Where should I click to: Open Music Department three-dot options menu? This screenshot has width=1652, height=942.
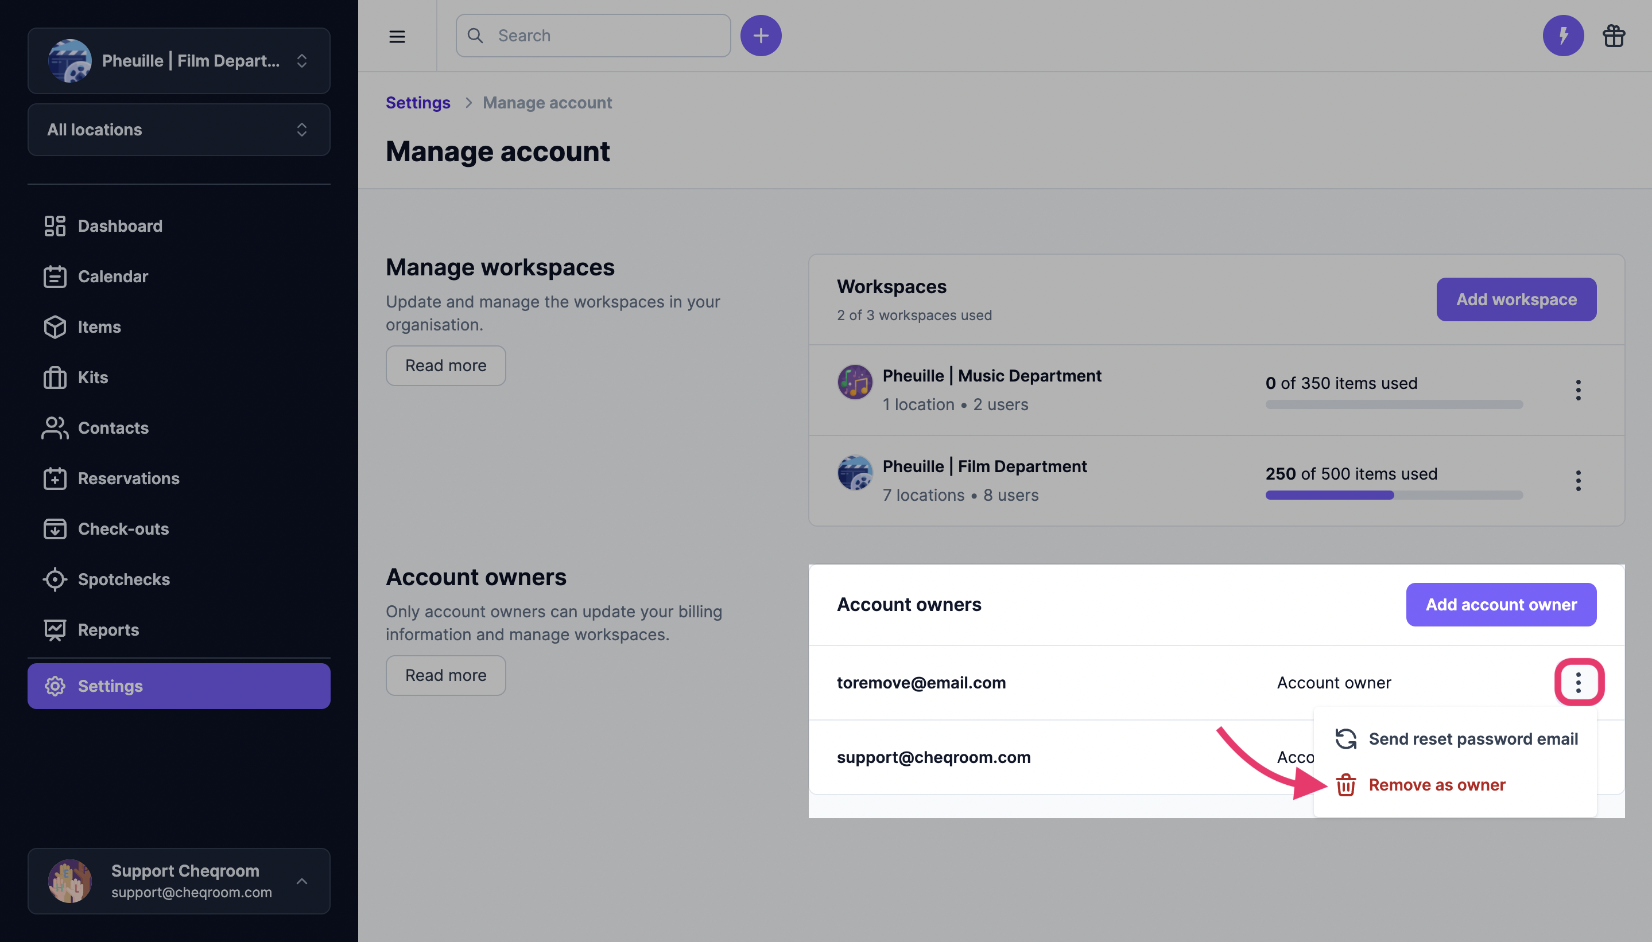1578,390
